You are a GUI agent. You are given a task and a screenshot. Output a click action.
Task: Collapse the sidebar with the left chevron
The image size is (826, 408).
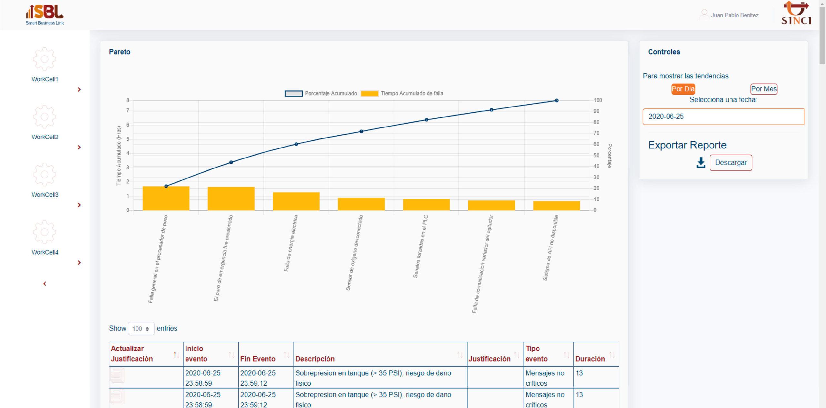pyautogui.click(x=45, y=284)
